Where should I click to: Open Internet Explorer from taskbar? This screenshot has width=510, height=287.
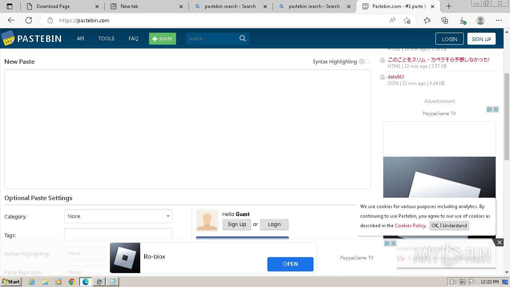(32, 282)
